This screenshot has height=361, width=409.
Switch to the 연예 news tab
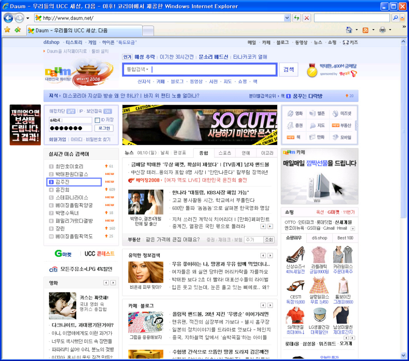click(x=246, y=153)
